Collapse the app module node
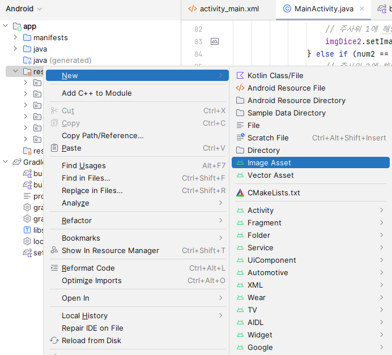This screenshot has width=392, height=355. (6, 25)
